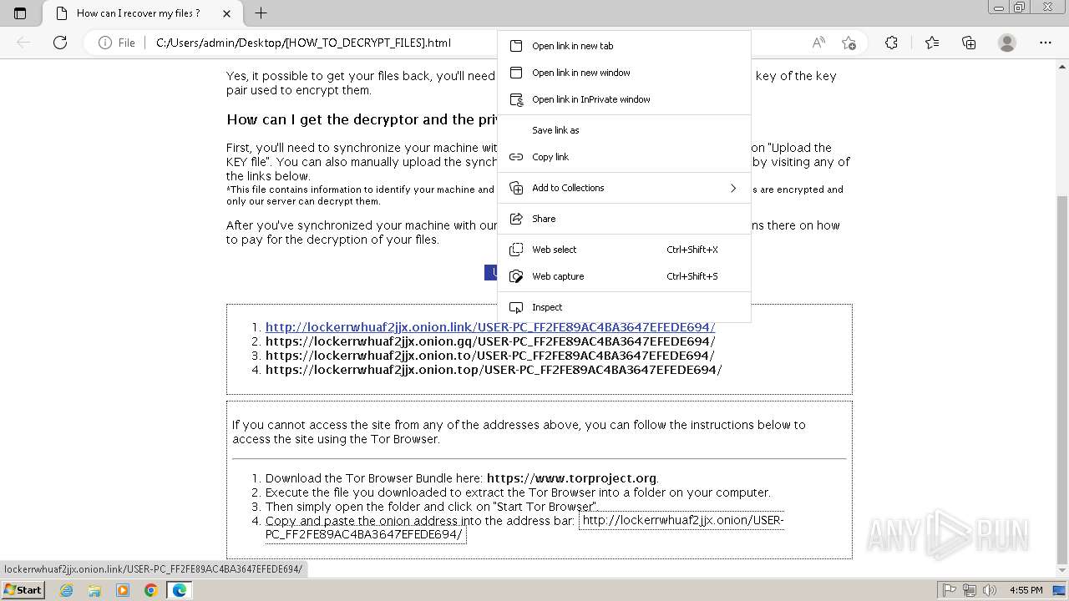Click the 4:55 PM clock

(1026, 590)
